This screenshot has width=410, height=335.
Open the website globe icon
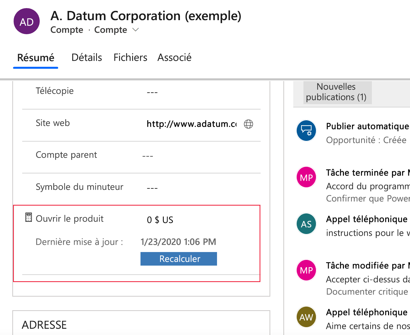248,124
